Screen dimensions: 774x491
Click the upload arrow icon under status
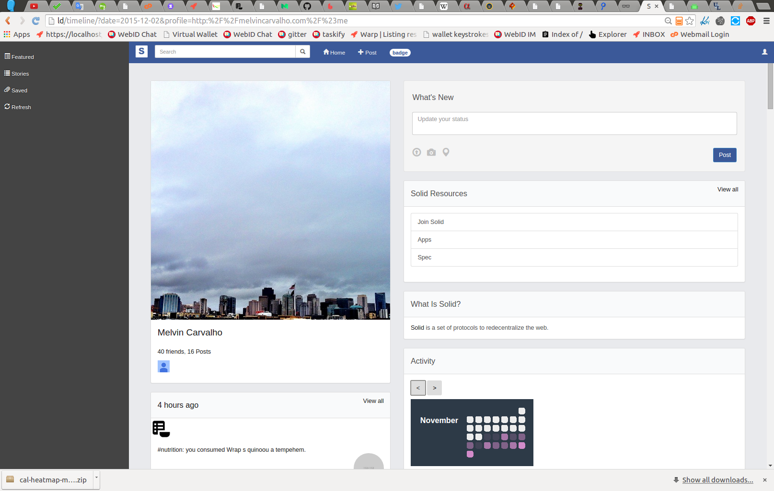[416, 152]
